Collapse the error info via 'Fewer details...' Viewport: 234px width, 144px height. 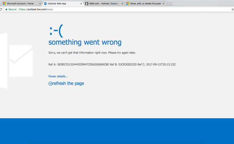pyautogui.click(x=58, y=76)
